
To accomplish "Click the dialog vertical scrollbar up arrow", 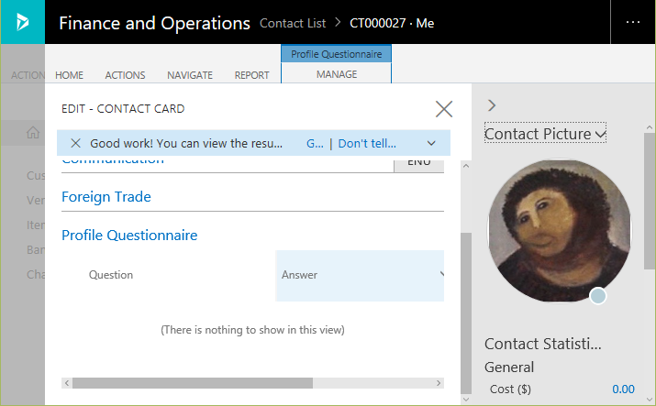I will (466, 166).
